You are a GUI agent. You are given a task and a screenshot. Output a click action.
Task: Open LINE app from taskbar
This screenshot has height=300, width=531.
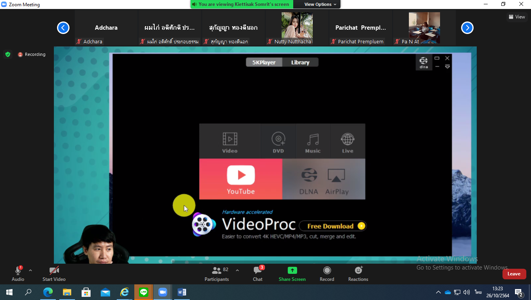[x=144, y=292]
